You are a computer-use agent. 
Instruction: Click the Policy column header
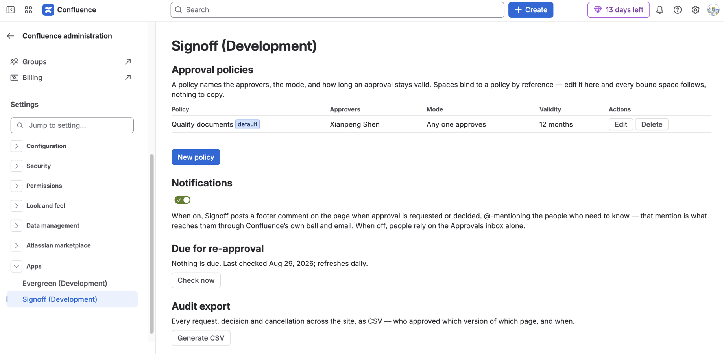(x=180, y=109)
